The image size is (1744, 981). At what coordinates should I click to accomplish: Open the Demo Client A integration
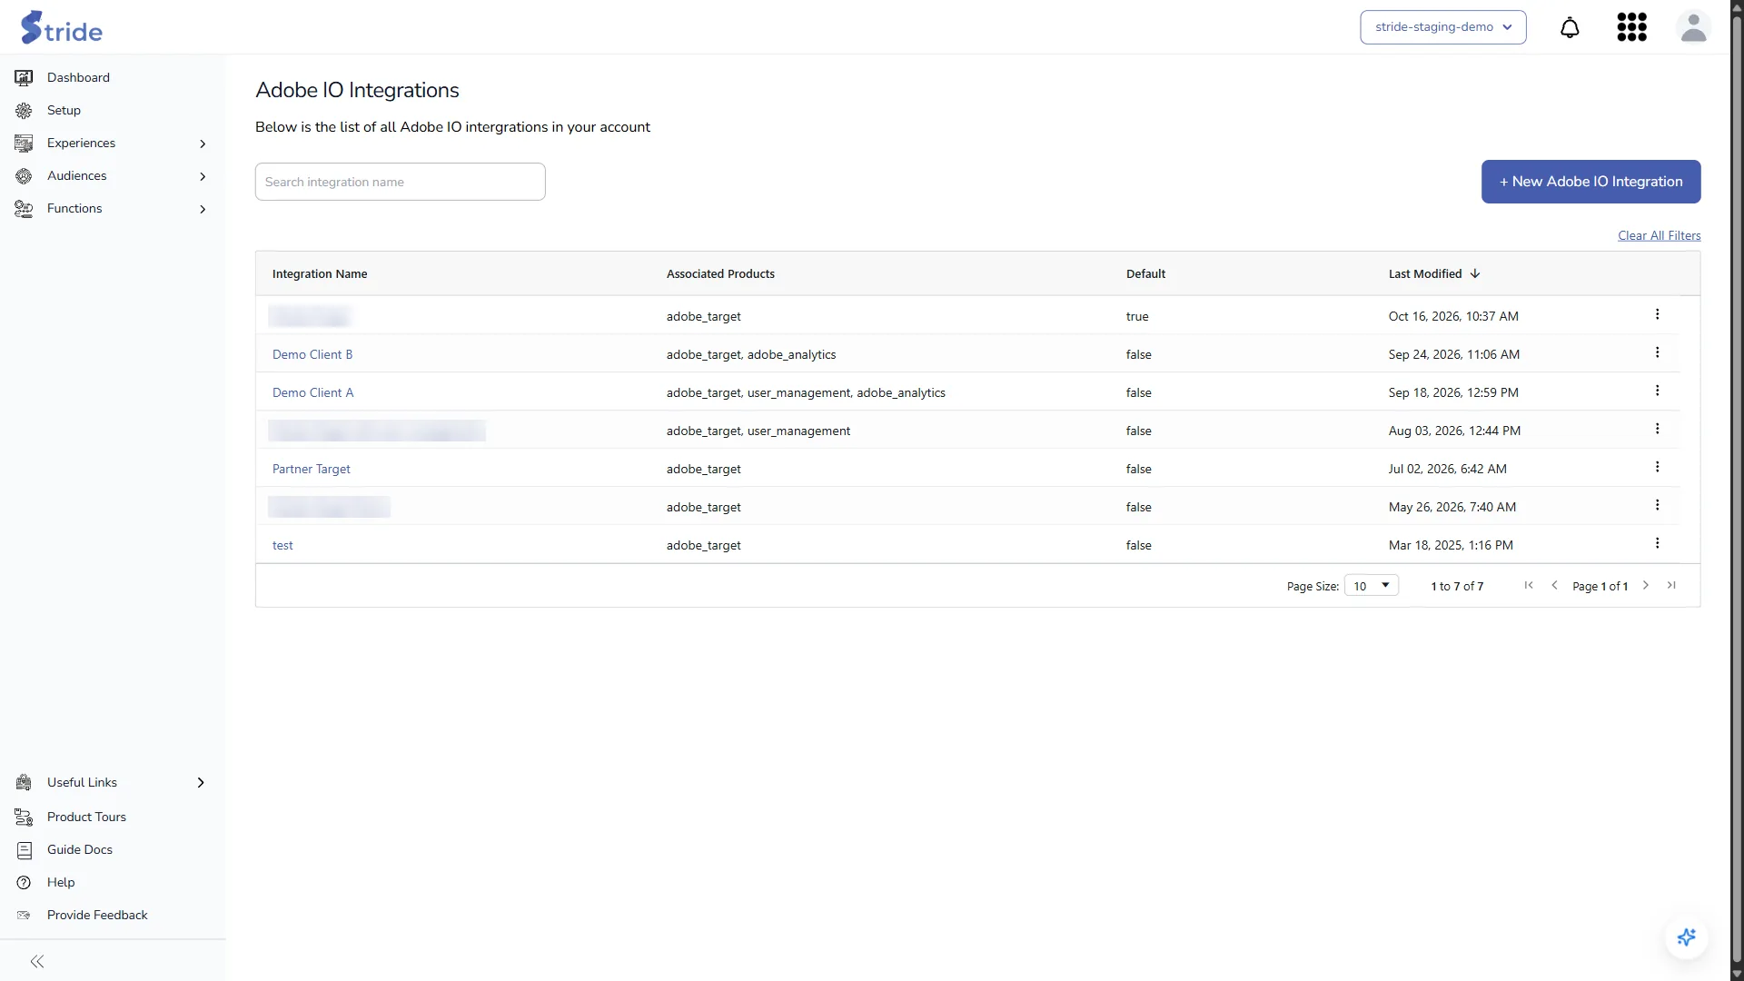tap(312, 392)
